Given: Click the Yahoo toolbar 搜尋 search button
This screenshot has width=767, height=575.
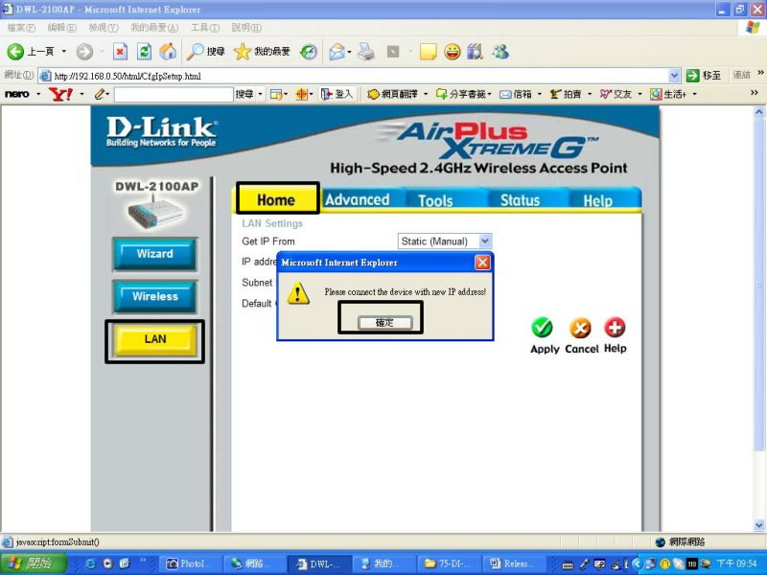Looking at the screenshot, I should pos(244,94).
